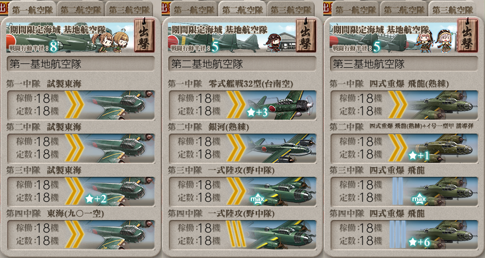Switch to 第二航空隊 tab in left panel
This screenshot has height=258, width=485.
(x=81, y=10)
